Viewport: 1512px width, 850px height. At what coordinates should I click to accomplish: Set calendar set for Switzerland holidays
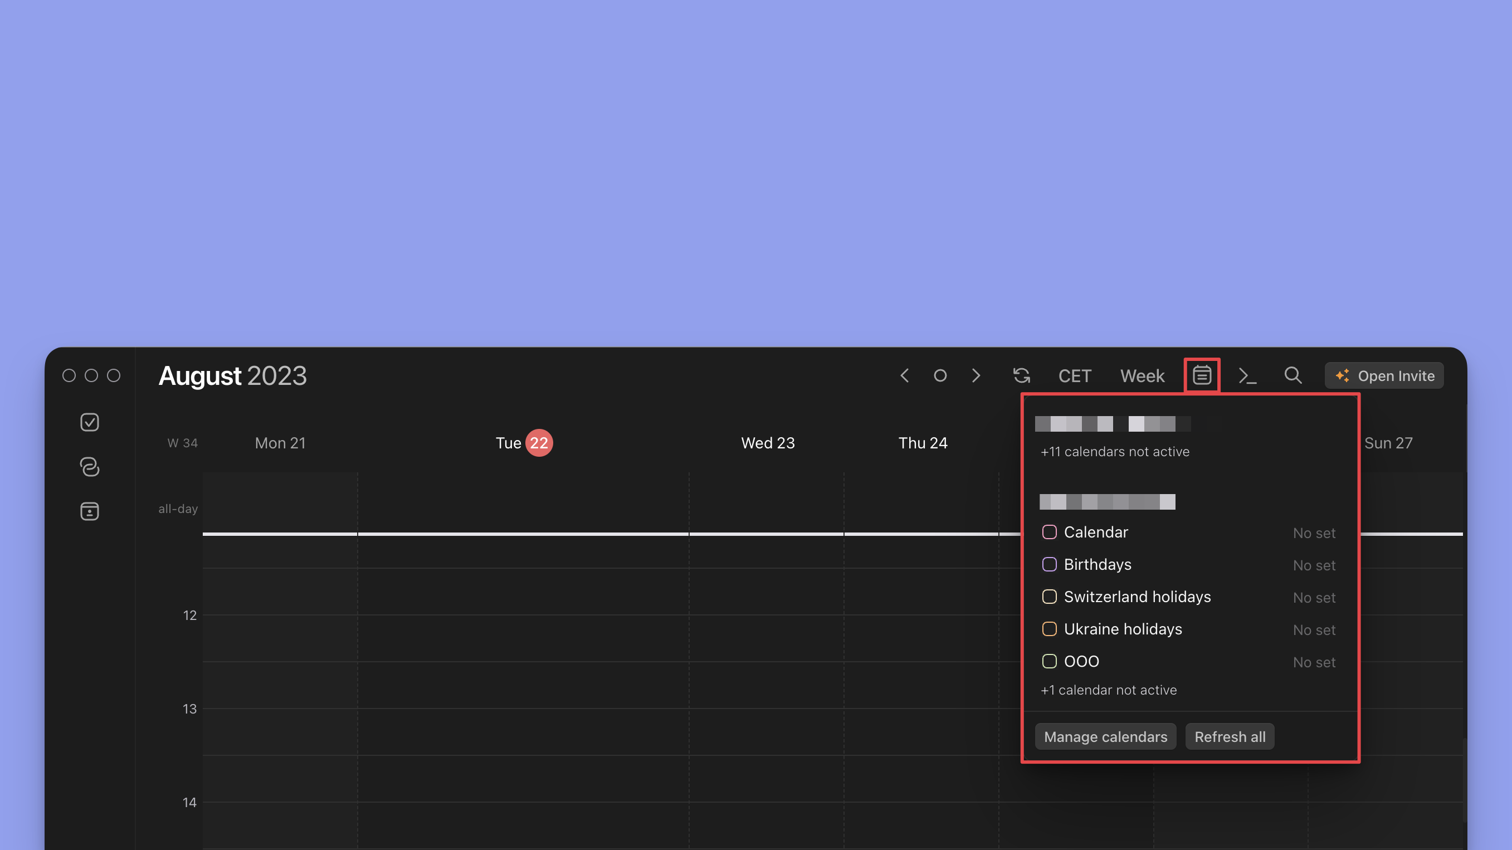[1314, 598]
